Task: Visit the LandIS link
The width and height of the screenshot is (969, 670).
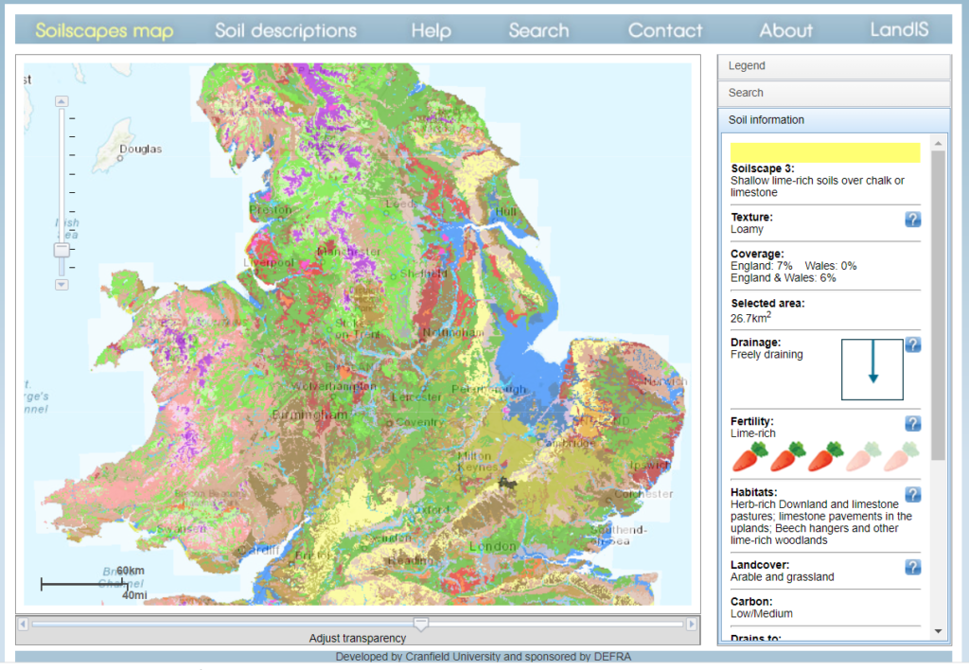Action: point(900,29)
